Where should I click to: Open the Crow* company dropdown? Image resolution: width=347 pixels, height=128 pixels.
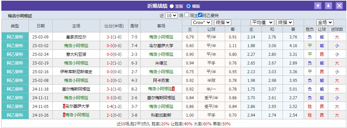pyautogui.click(x=201, y=22)
